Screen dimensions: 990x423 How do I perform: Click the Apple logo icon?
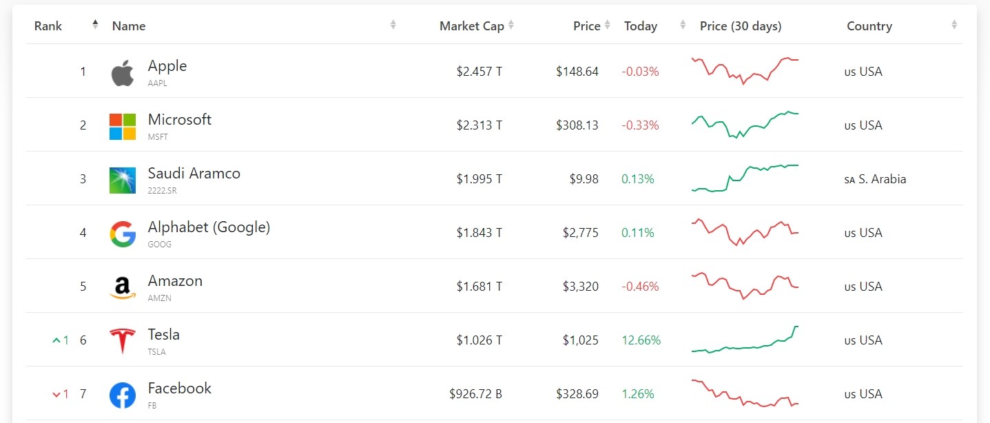point(123,72)
